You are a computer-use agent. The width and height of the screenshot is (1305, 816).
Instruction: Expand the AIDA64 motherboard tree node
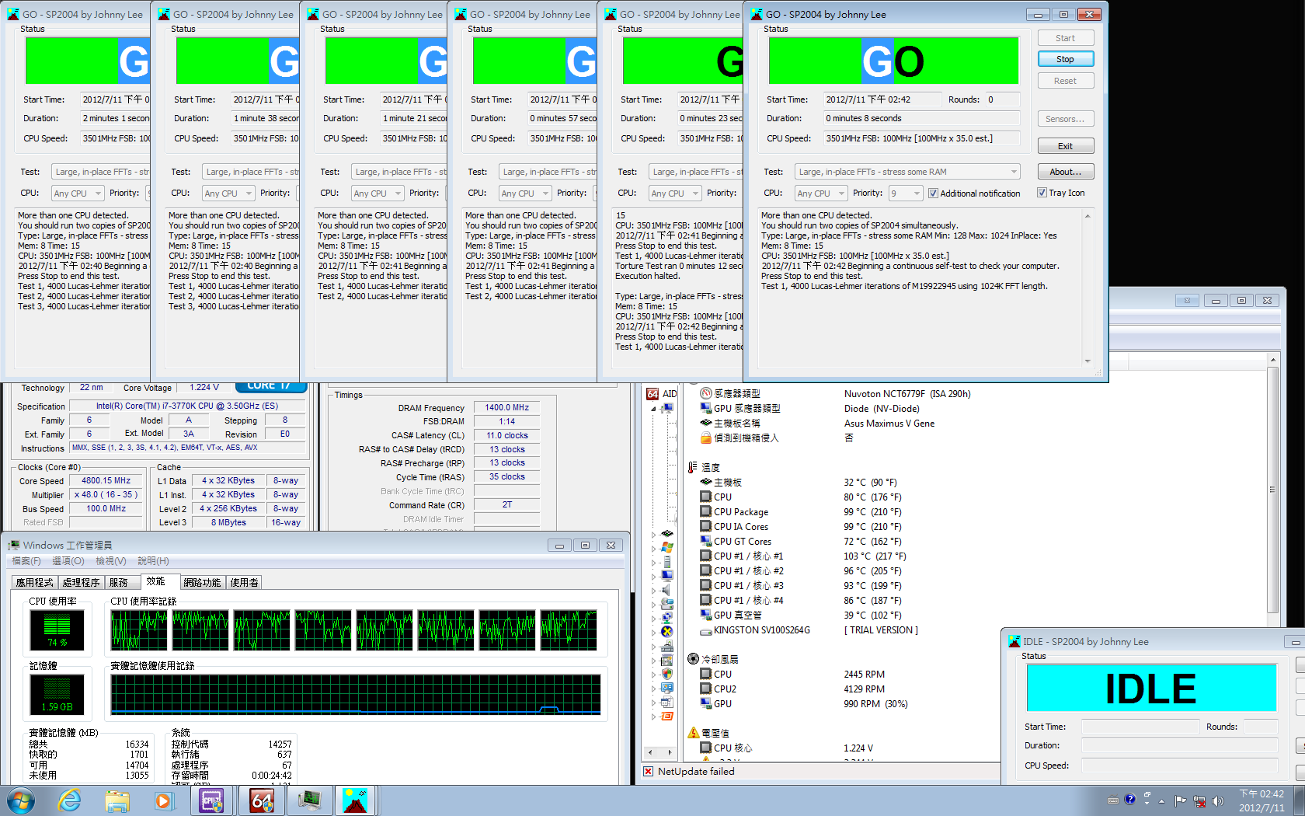point(653,534)
